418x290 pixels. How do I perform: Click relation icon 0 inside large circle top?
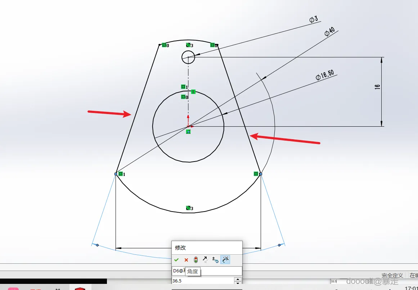pos(183,97)
